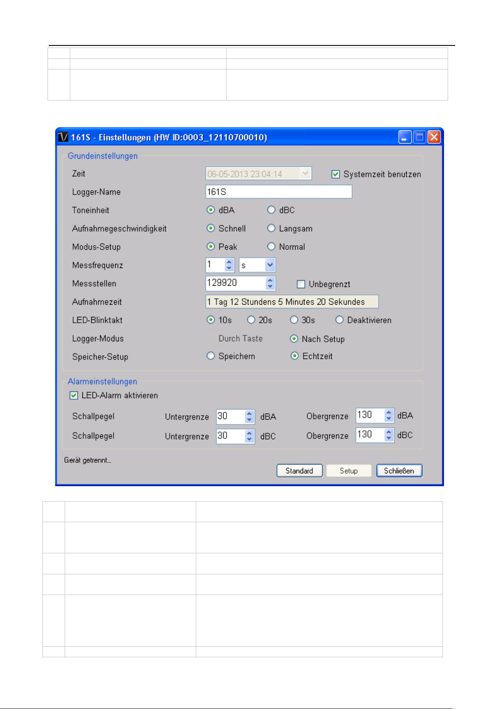
Task: Click the Logger-Name text field
Action: coord(279,192)
